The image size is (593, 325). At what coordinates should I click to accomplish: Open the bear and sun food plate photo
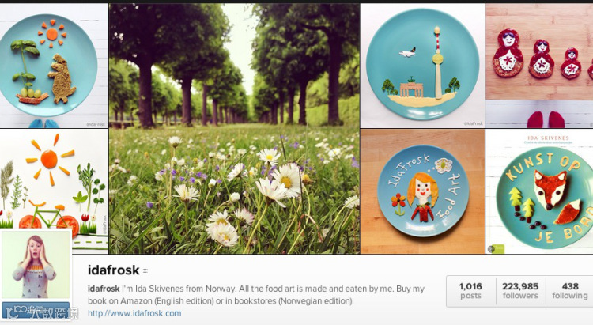coord(53,66)
